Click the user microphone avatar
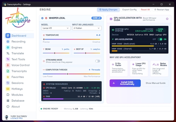This screenshot has width=176, height=122. point(7,117)
